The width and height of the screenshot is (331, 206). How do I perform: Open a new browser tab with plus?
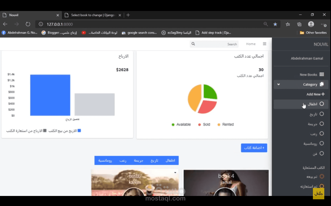[x=128, y=15]
